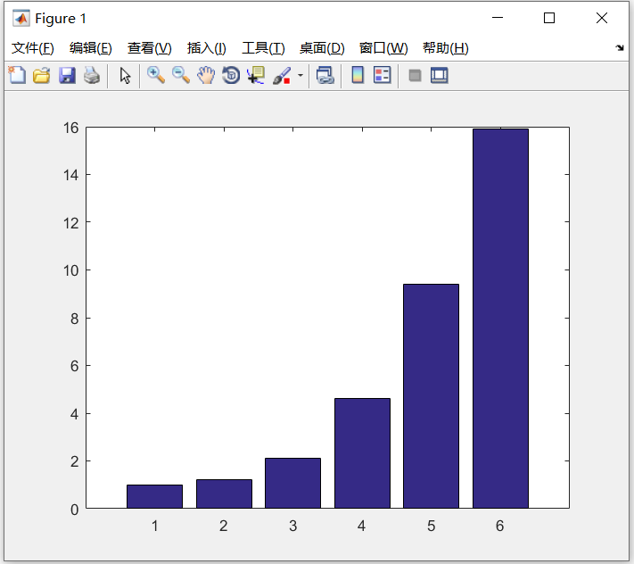Click the bar above x-label 3
634x564 pixels.
click(292, 483)
